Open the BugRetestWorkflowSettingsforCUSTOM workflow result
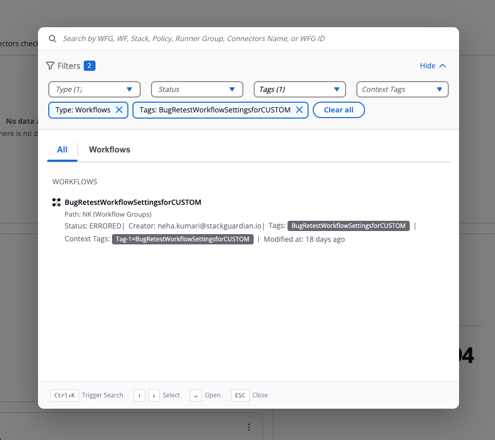 pos(133,202)
